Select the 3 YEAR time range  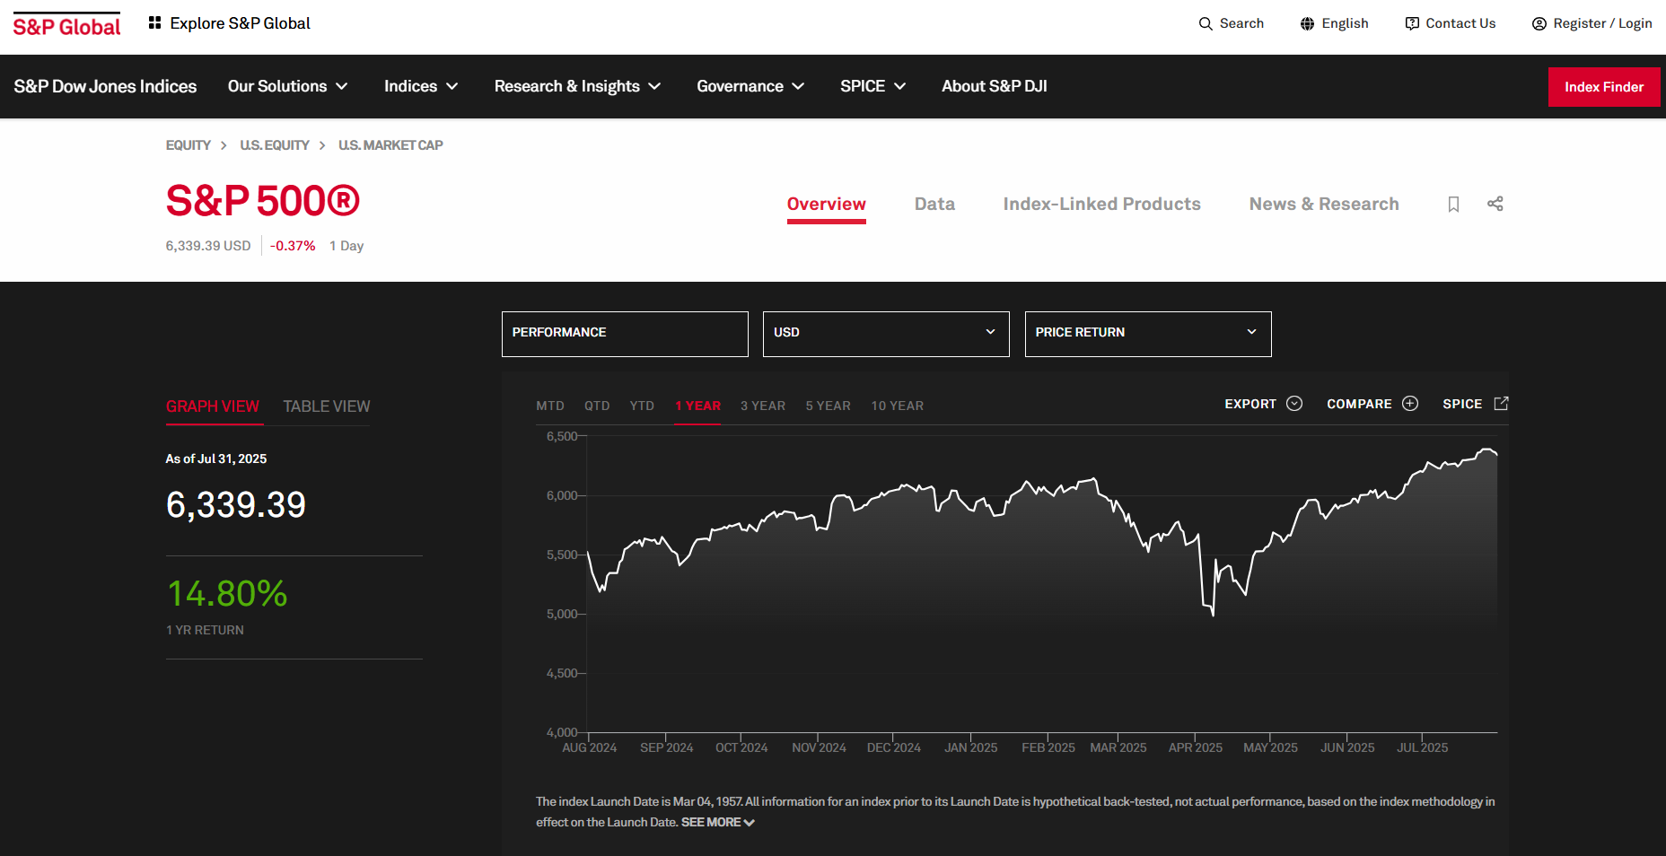click(x=763, y=406)
